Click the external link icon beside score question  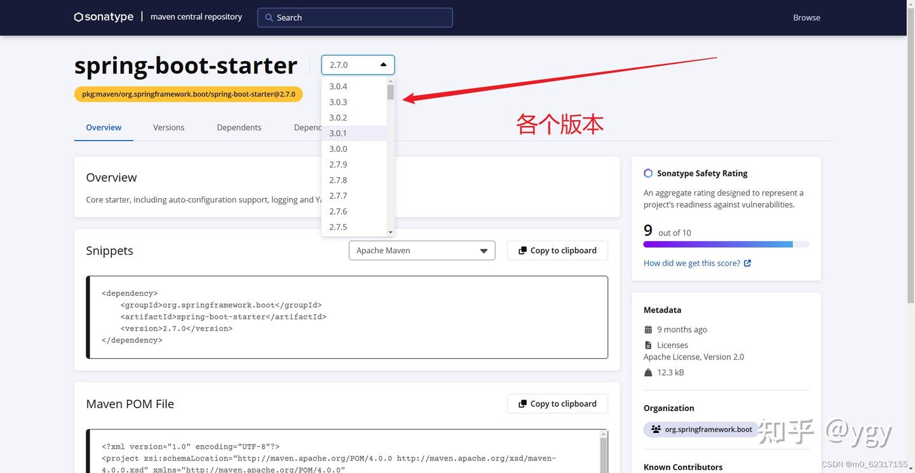pyautogui.click(x=747, y=263)
